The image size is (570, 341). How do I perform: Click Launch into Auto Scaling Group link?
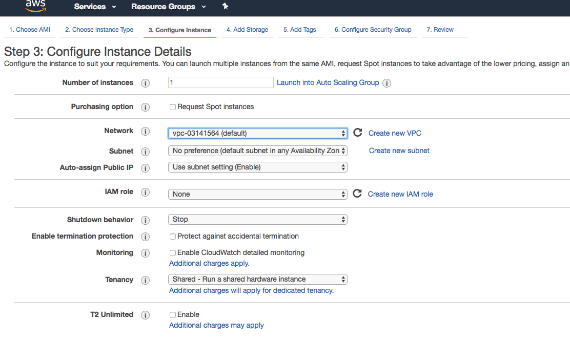[328, 82]
